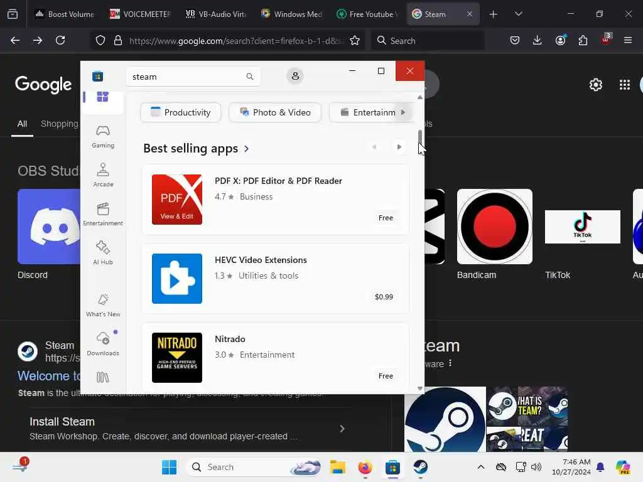Click the Store scrollbar up arrow
The width and height of the screenshot is (643, 482).
coord(420,97)
